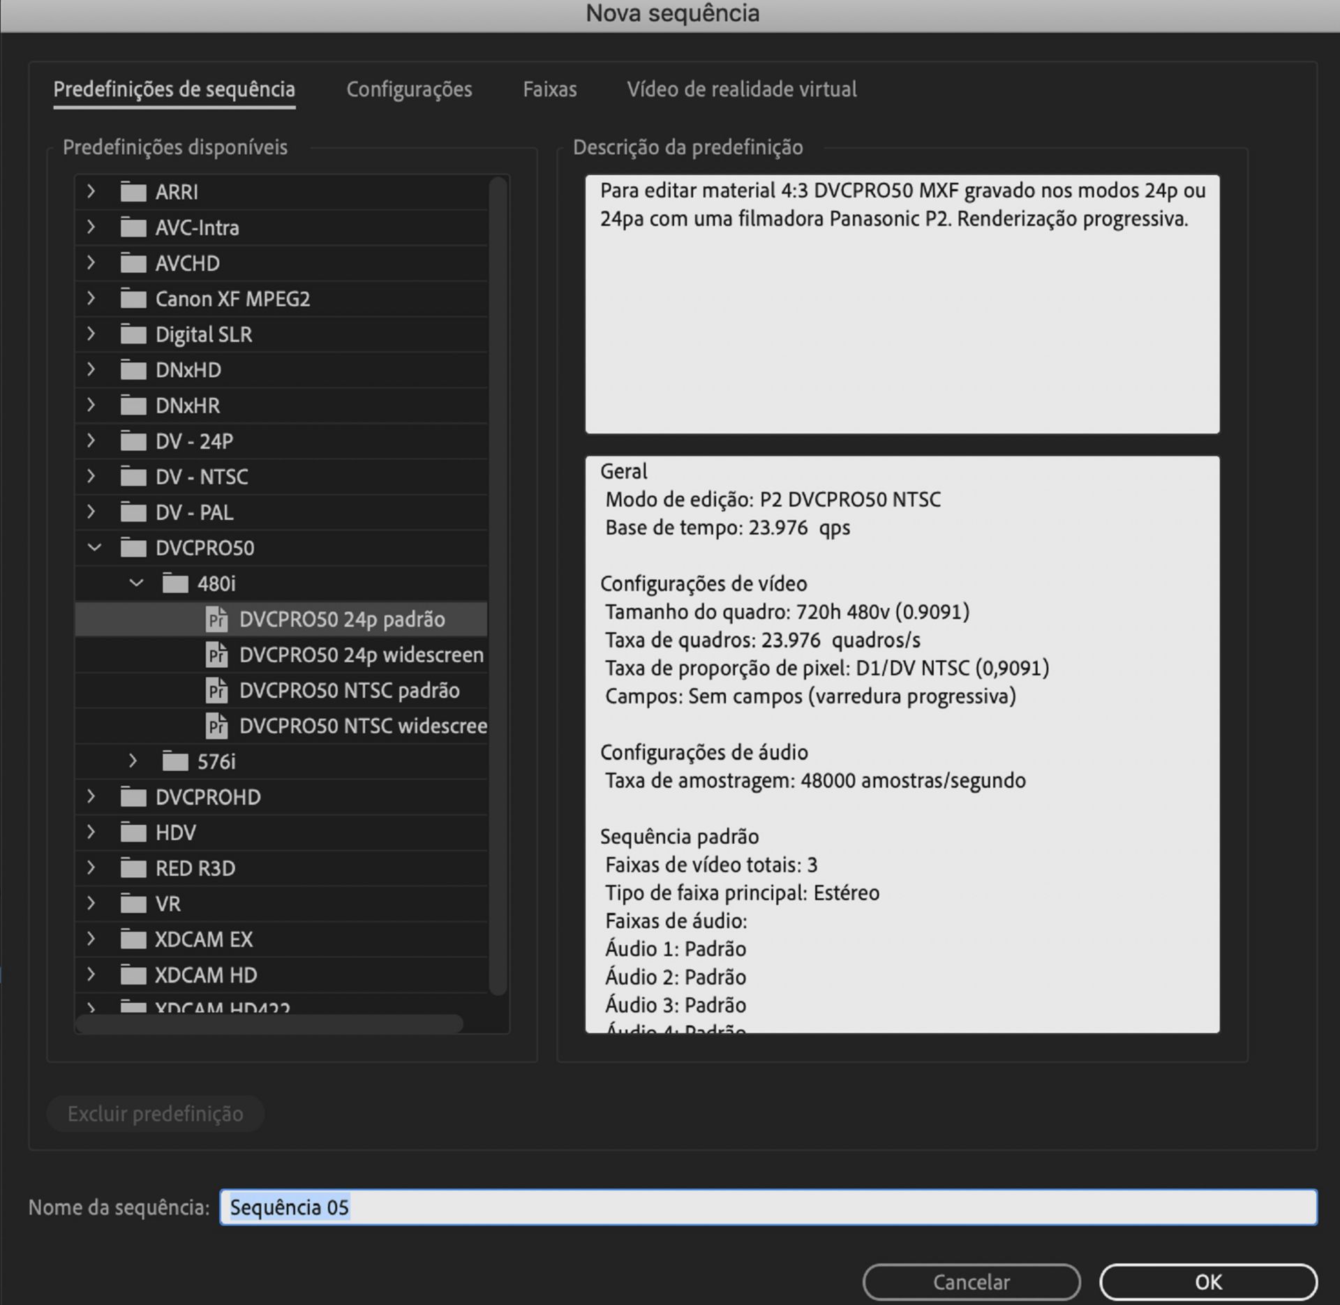Image resolution: width=1340 pixels, height=1305 pixels.
Task: Expand the 576i subfolder
Action: pos(133,761)
